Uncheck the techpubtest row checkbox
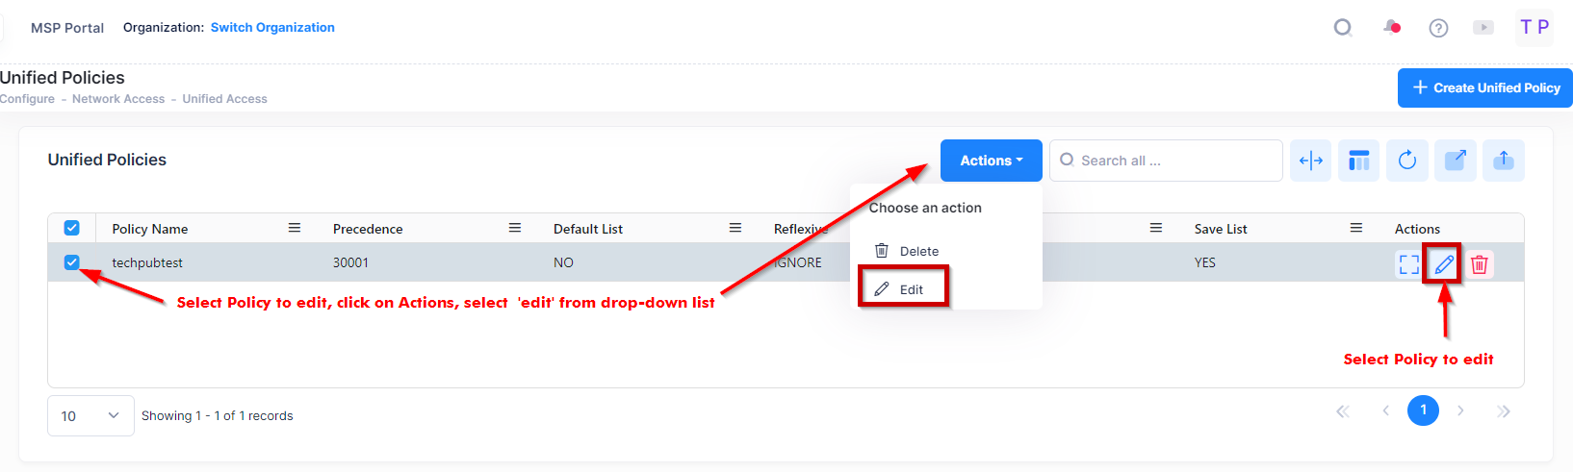Image resolution: width=1573 pixels, height=472 pixels. tap(72, 262)
